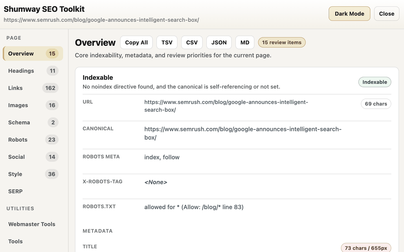Click the ROBOTS.TXT row label
404x252 pixels.
(x=99, y=207)
